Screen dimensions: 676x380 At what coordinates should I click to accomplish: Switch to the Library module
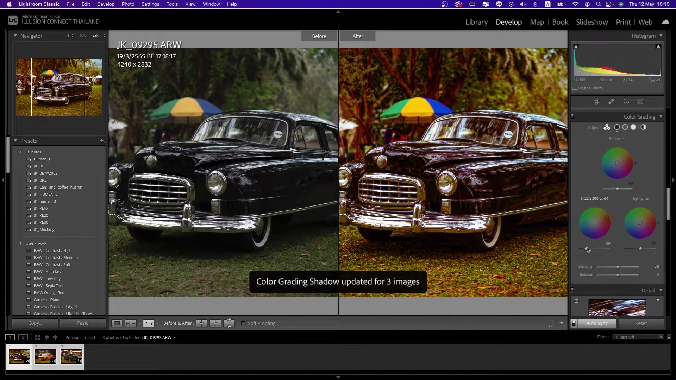click(476, 22)
